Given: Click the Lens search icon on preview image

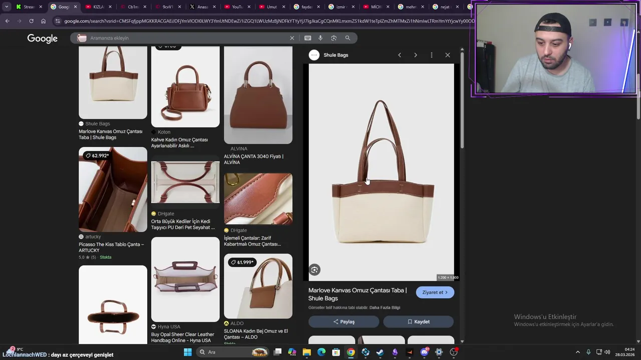Looking at the screenshot, I should 314,270.
